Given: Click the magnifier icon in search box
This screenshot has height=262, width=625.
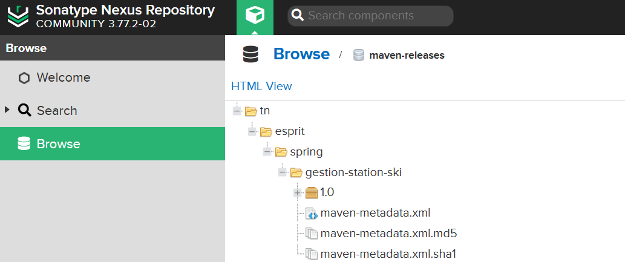Looking at the screenshot, I should point(297,16).
